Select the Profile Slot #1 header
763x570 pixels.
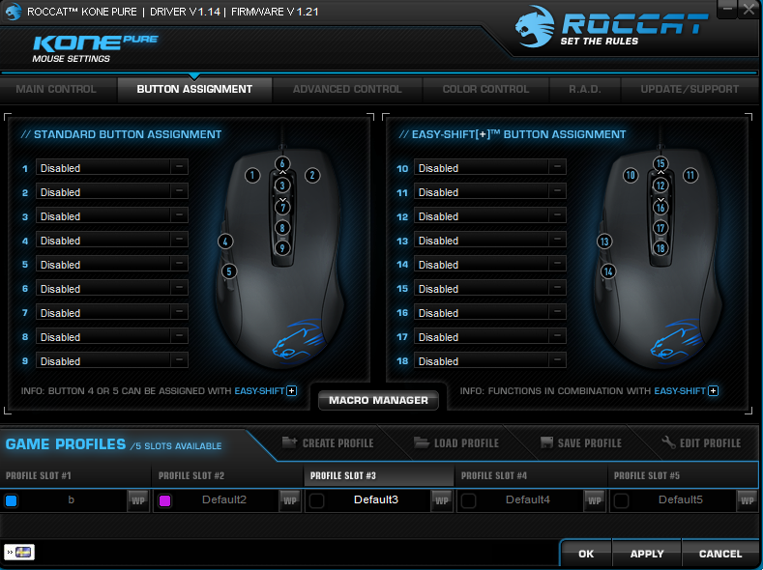(x=74, y=475)
